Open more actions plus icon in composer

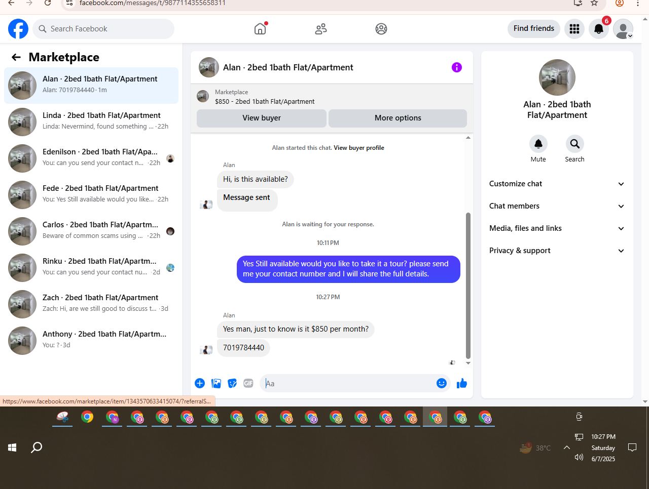coord(200,383)
